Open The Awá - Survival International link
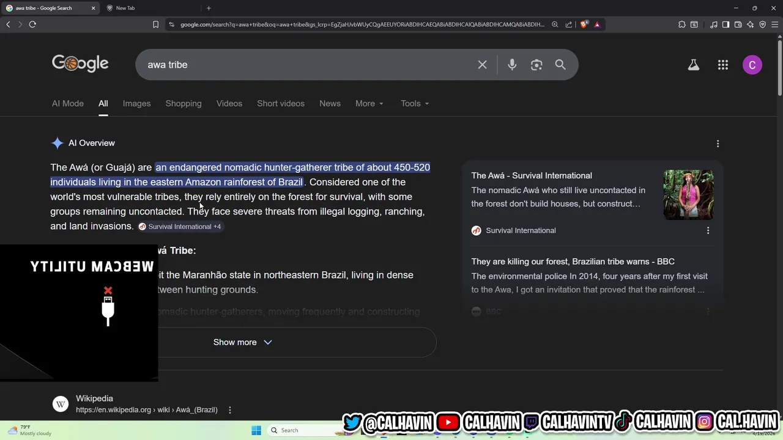Screen dimensions: 783x440 point(532,175)
